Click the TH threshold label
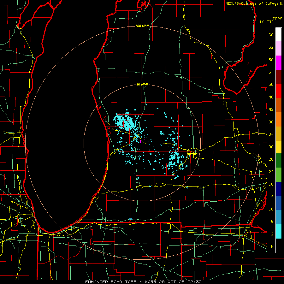This screenshot has width=284, height=284. coord(271,246)
